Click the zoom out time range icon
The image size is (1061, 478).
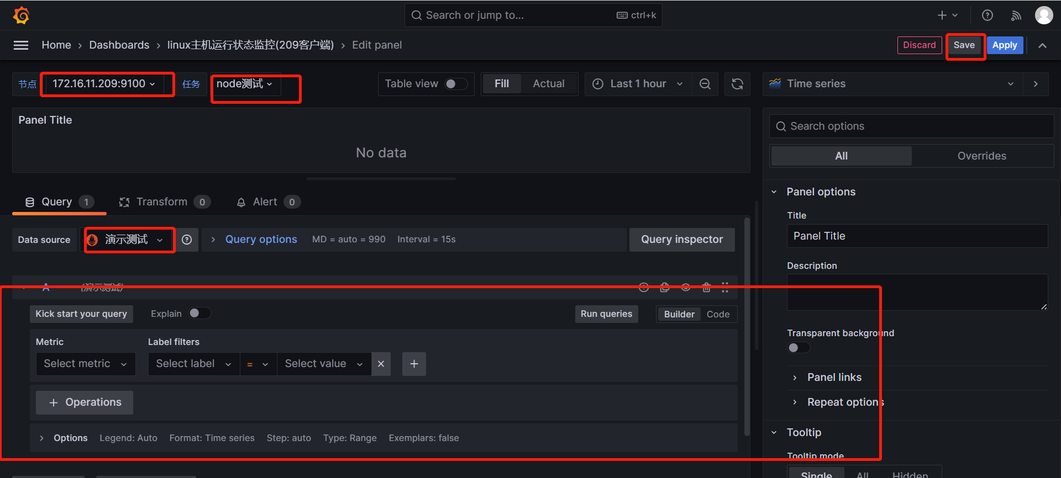point(705,84)
